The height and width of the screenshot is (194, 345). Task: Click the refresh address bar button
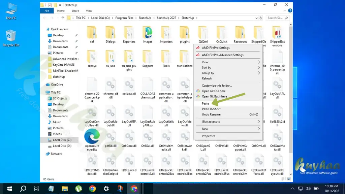261,18
